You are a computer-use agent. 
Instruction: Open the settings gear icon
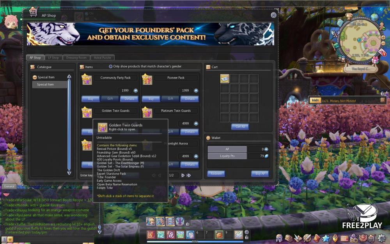pos(381,238)
